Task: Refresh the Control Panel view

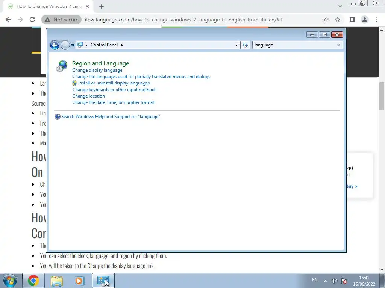Action: pyautogui.click(x=245, y=45)
